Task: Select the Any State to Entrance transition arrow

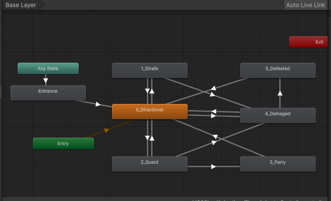Action: tap(46, 80)
